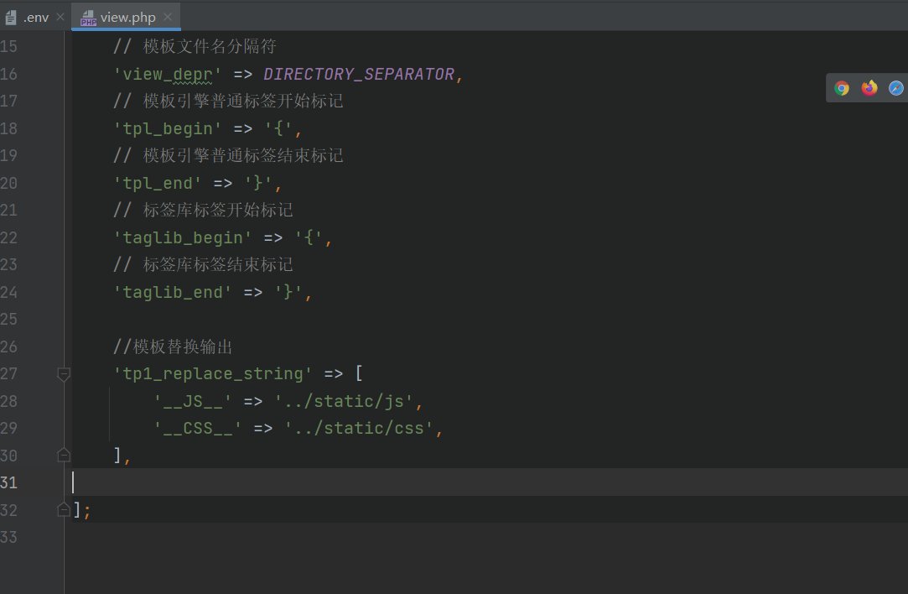This screenshot has width=908, height=594.
Task: Click the DIRECTORY_SEPARATOR constant
Action: click(359, 75)
